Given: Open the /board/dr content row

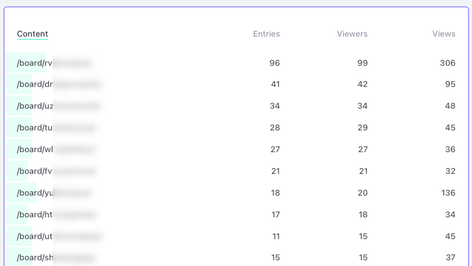Looking at the screenshot, I should pyautogui.click(x=236, y=84).
